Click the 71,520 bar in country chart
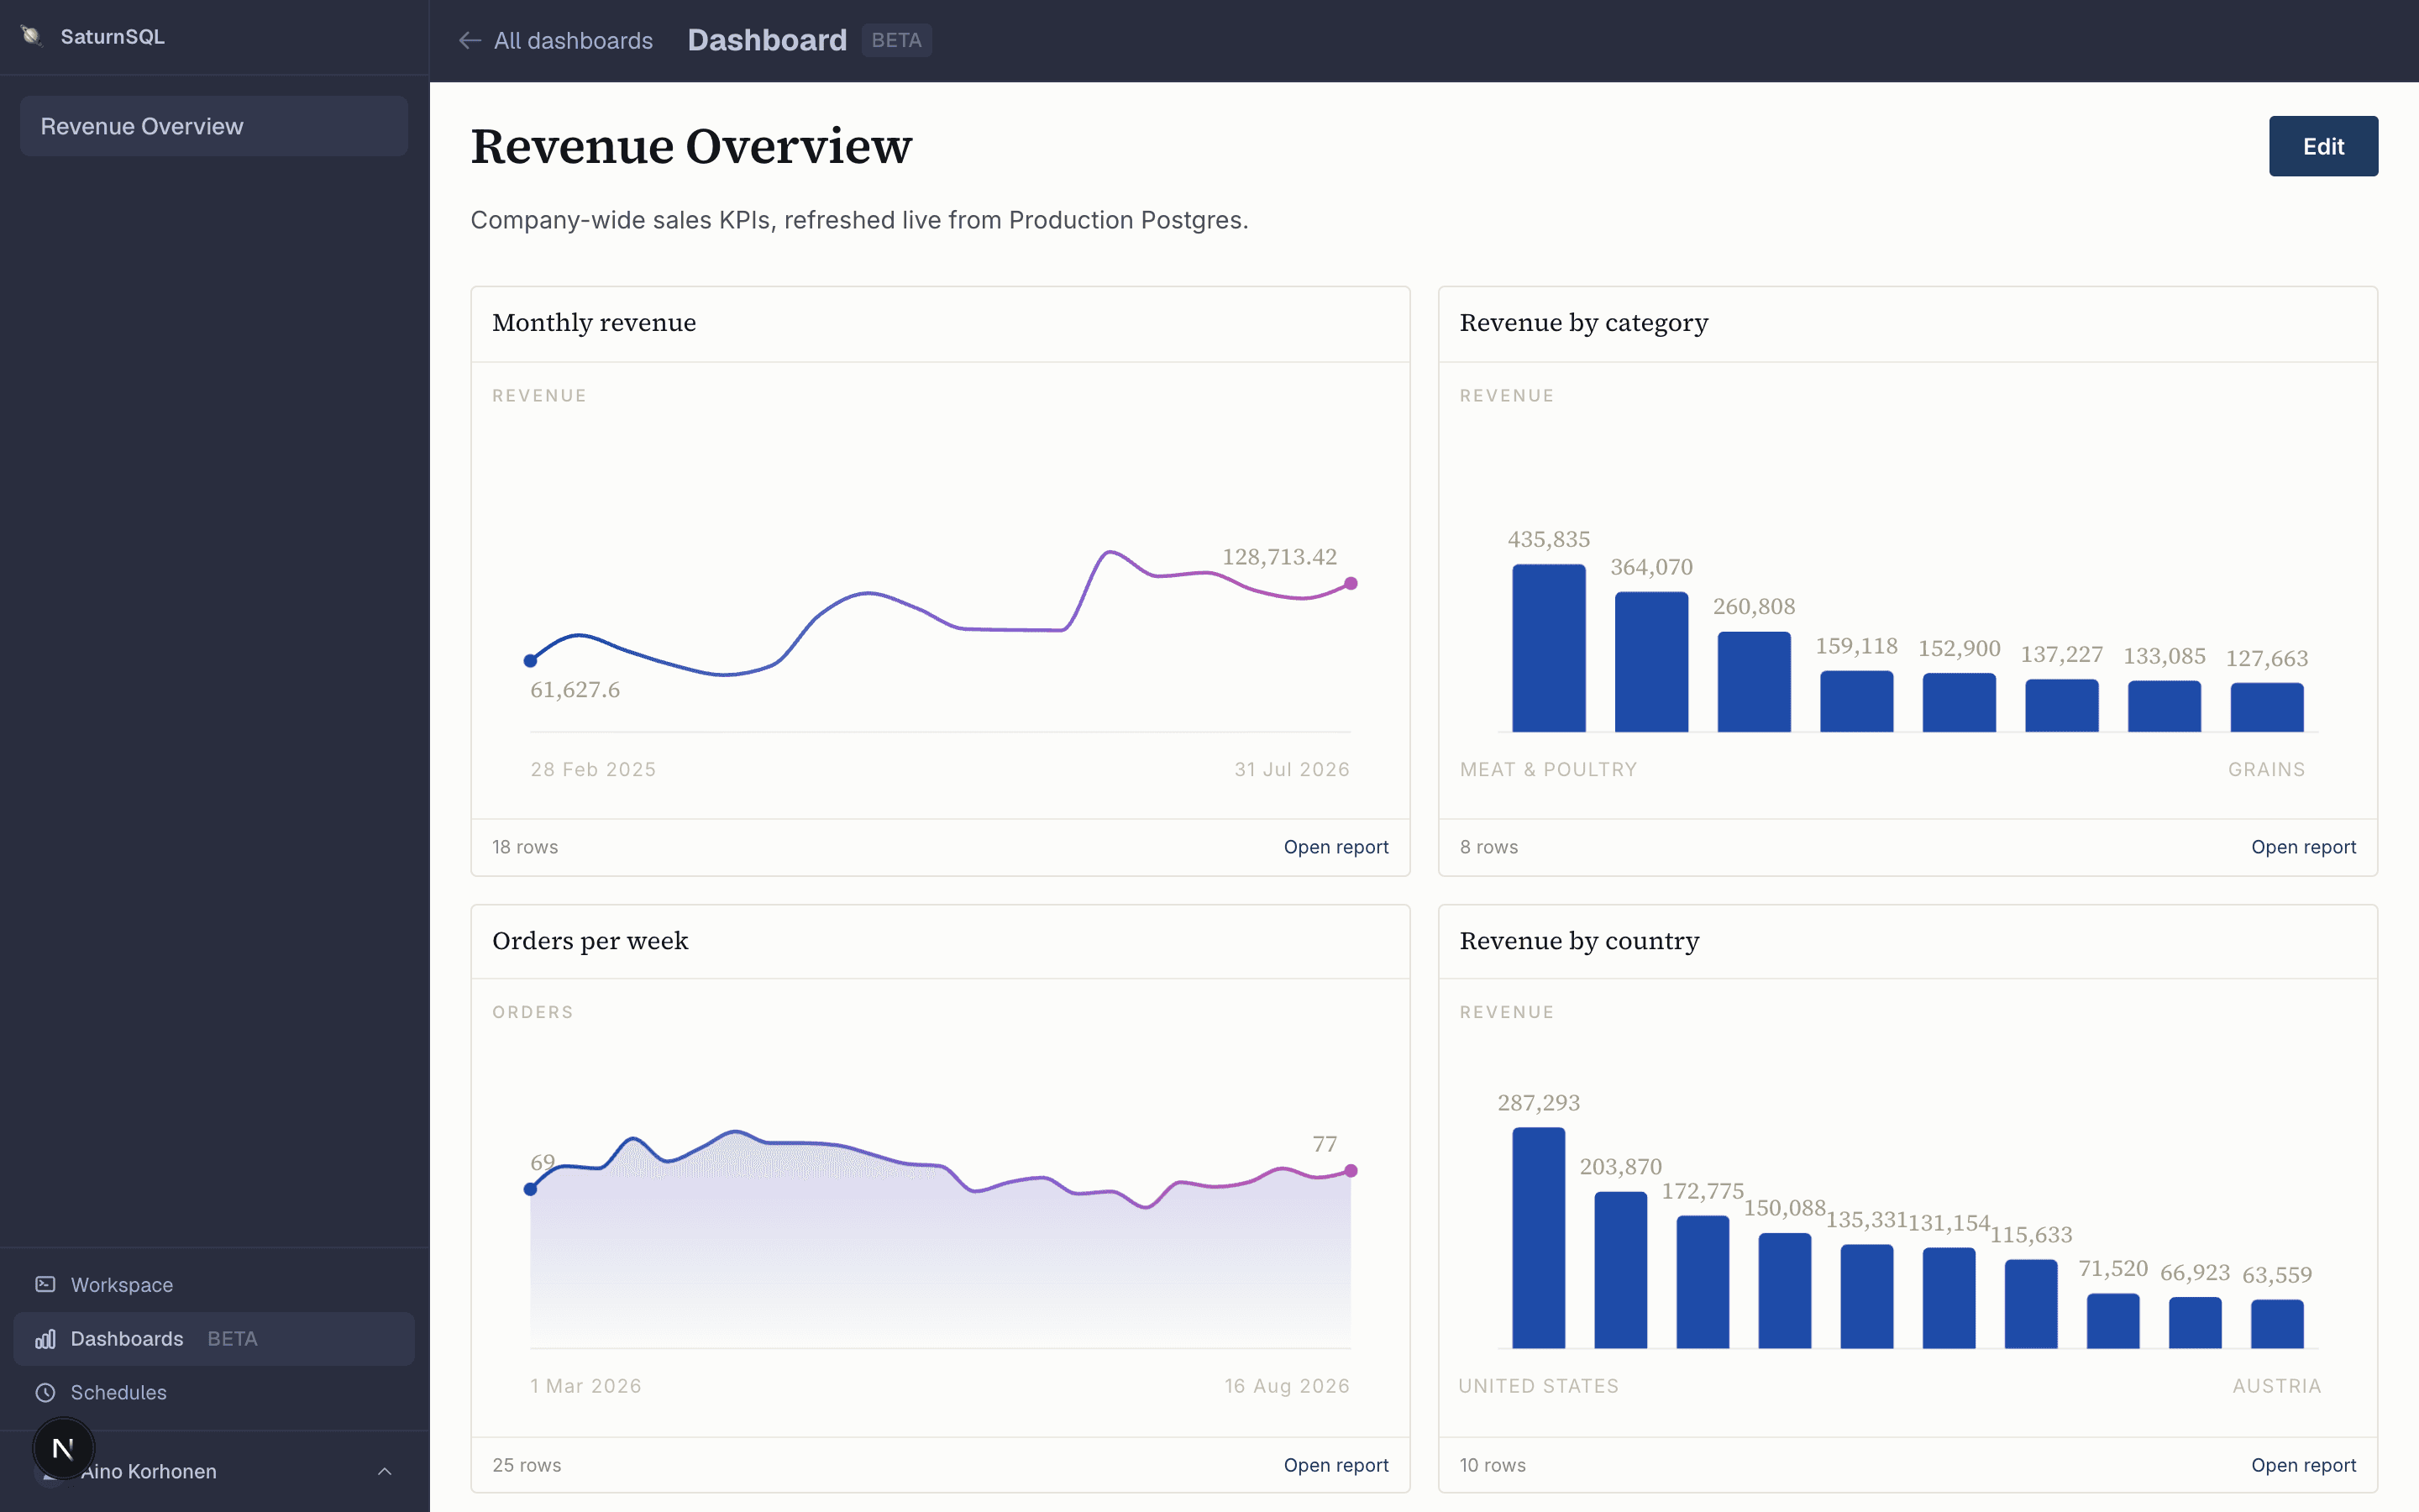This screenshot has height=1512, width=2419. [x=2113, y=1321]
